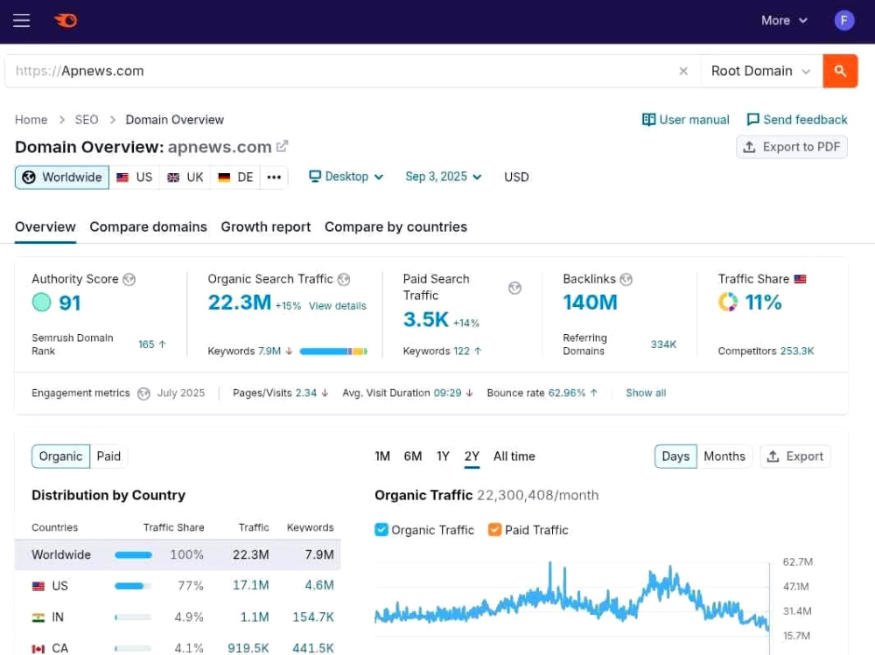Open the Compare domains tab
The width and height of the screenshot is (875, 655).
pyautogui.click(x=149, y=227)
